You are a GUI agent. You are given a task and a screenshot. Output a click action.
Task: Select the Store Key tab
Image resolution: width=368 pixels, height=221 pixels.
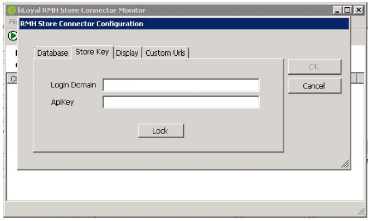point(92,52)
